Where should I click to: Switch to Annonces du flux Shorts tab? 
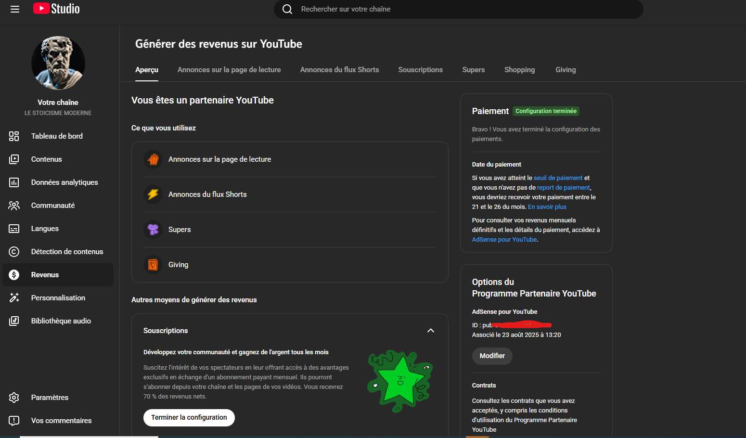tap(339, 70)
